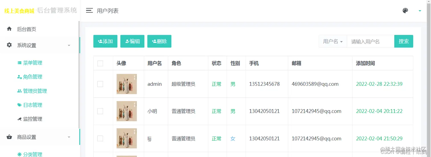Viewport: 431px width, 157px height.
Task: Open the theme palette icon
Action: click(x=405, y=11)
